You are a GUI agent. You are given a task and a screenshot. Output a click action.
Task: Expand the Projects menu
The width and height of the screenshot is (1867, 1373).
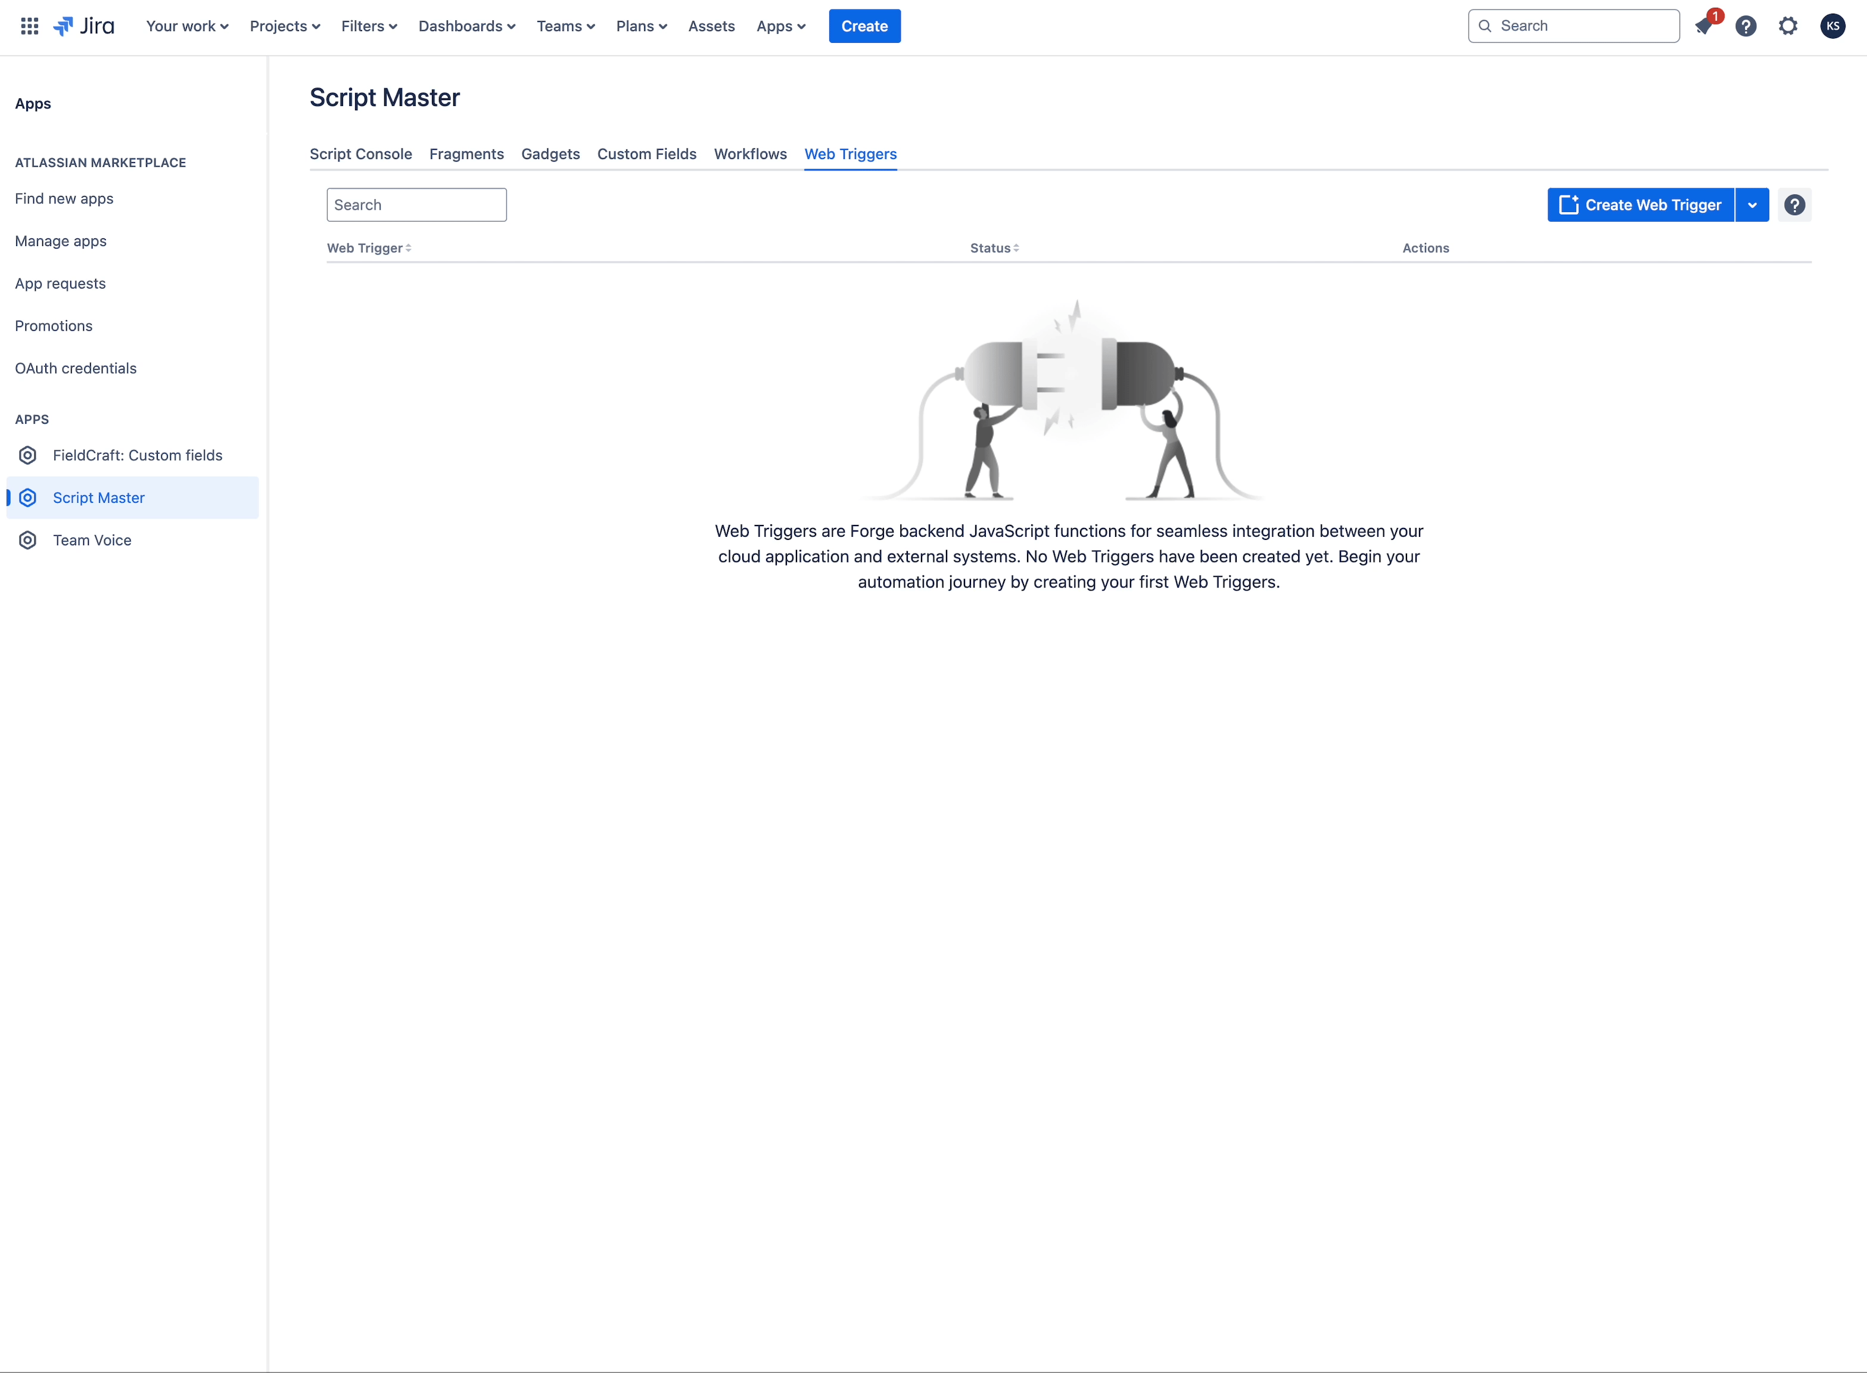(x=284, y=26)
